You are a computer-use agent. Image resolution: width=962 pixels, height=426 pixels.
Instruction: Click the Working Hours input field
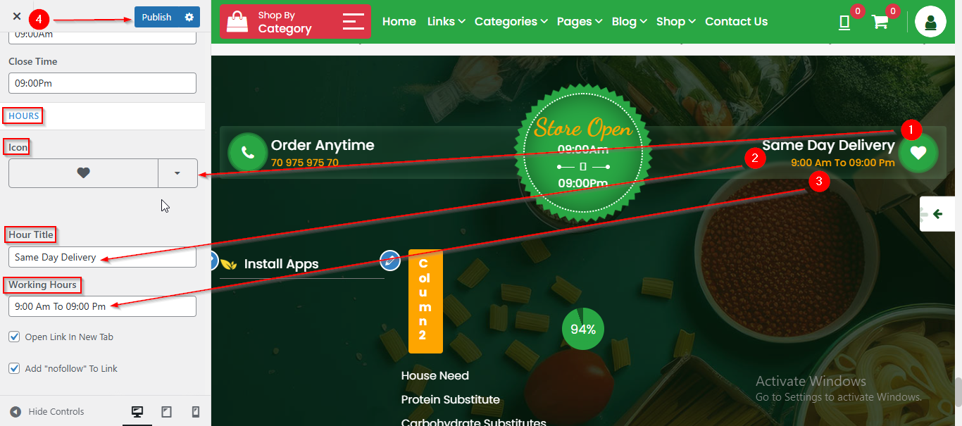(x=102, y=306)
